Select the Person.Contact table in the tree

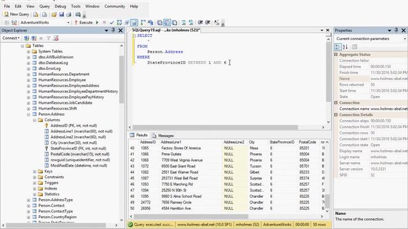coord(51,205)
